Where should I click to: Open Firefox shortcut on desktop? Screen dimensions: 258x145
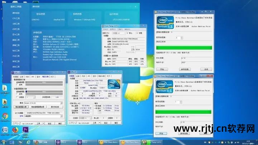pyautogui.click(x=15, y=130)
